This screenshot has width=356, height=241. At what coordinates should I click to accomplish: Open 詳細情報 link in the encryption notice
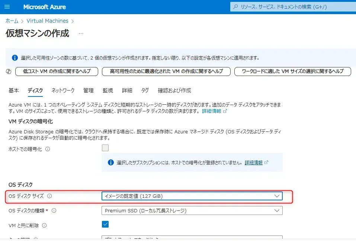tap(254, 163)
